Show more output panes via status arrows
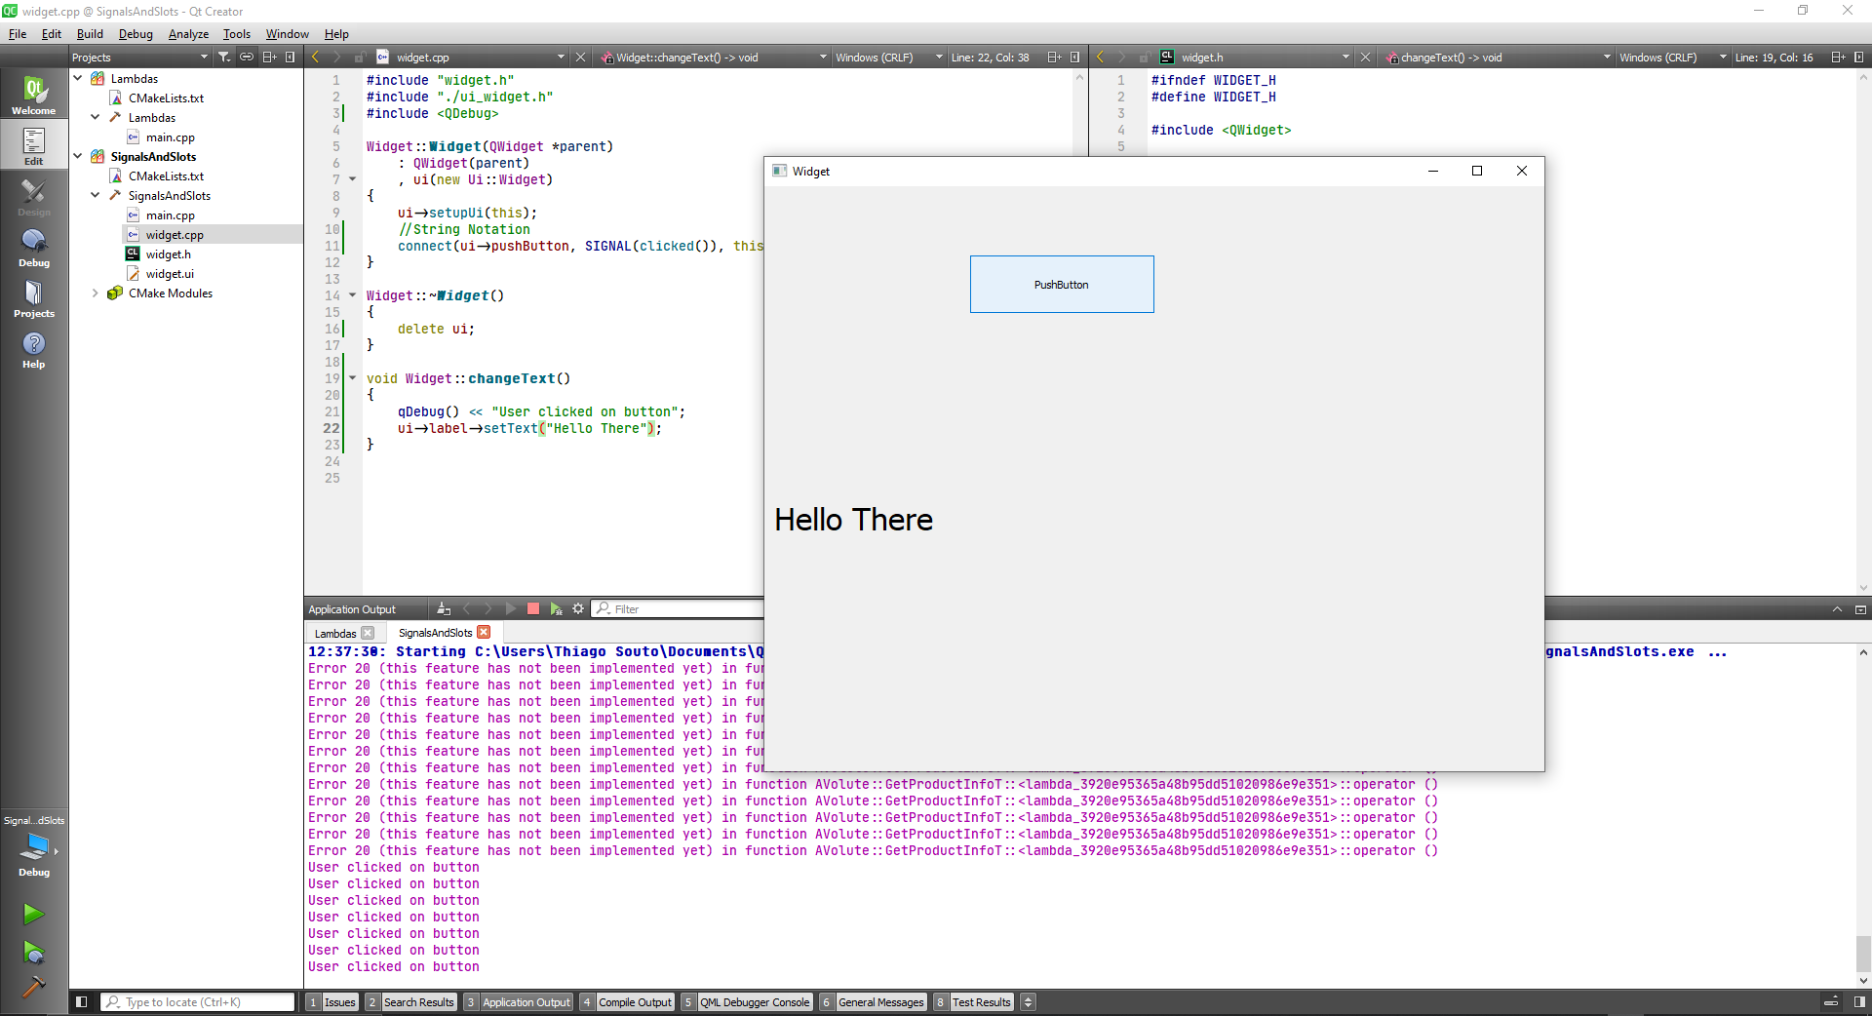This screenshot has width=1872, height=1016. point(1028,1002)
